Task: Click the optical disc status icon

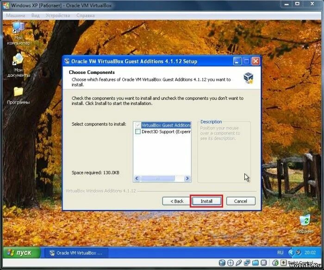Action: [231, 263]
